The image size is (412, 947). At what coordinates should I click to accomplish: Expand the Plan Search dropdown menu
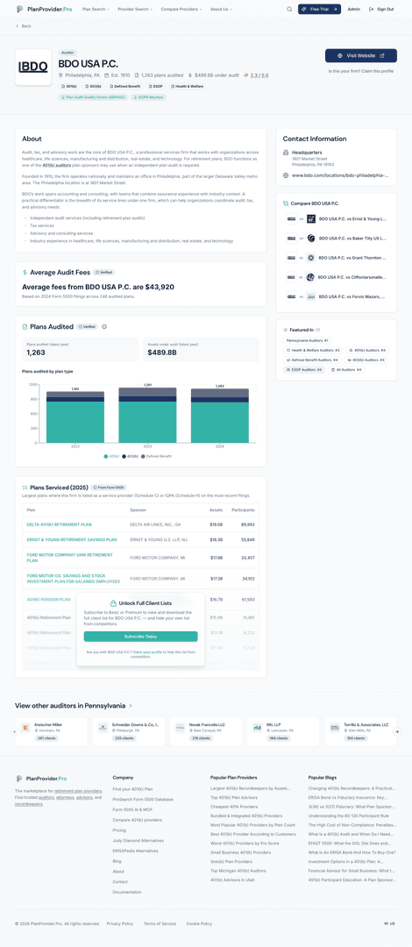(x=96, y=9)
